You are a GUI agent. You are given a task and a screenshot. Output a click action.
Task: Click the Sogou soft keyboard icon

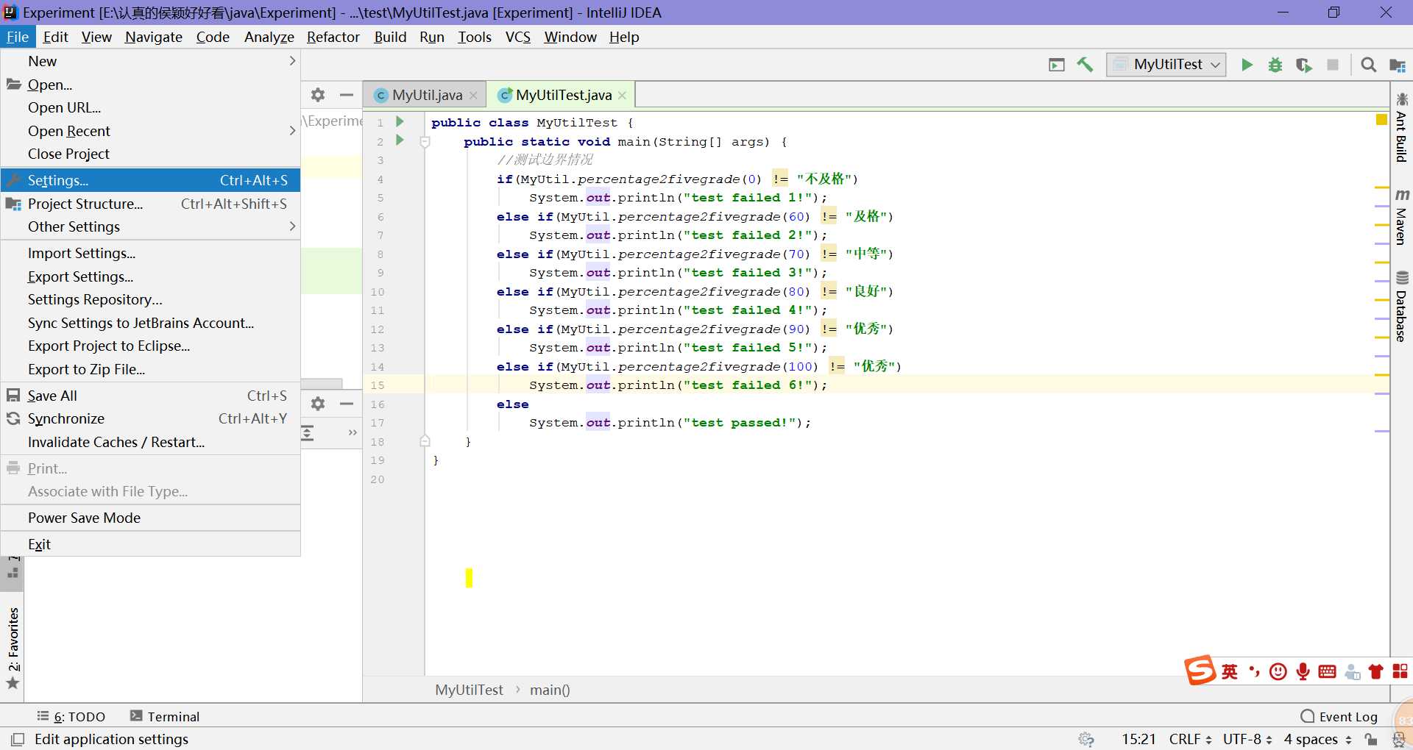(x=1327, y=671)
